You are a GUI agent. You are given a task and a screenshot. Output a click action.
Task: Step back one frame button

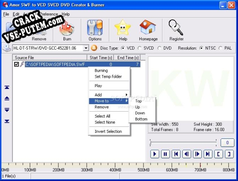click(x=186, y=154)
